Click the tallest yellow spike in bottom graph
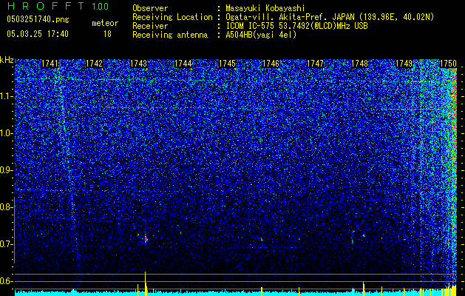 tap(146, 283)
